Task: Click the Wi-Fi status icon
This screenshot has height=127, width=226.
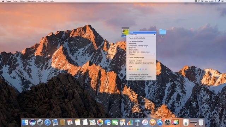Action: 199,1
